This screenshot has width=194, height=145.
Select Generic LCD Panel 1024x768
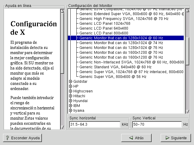click(x=105, y=23)
